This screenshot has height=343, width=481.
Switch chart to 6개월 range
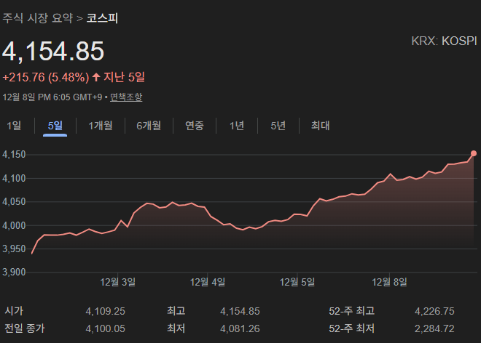pyautogui.click(x=148, y=126)
